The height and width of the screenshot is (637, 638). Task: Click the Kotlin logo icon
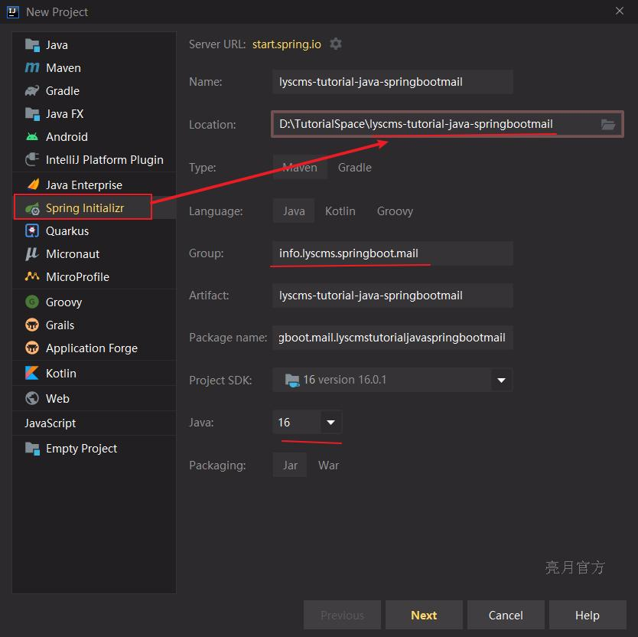point(32,373)
